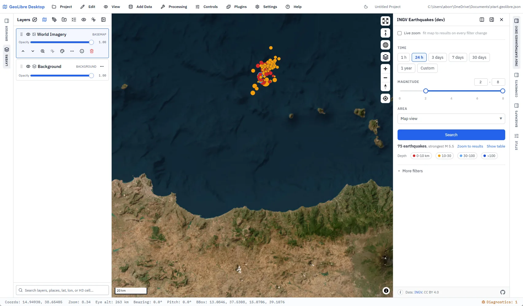Open the map layers stack control

click(385, 57)
